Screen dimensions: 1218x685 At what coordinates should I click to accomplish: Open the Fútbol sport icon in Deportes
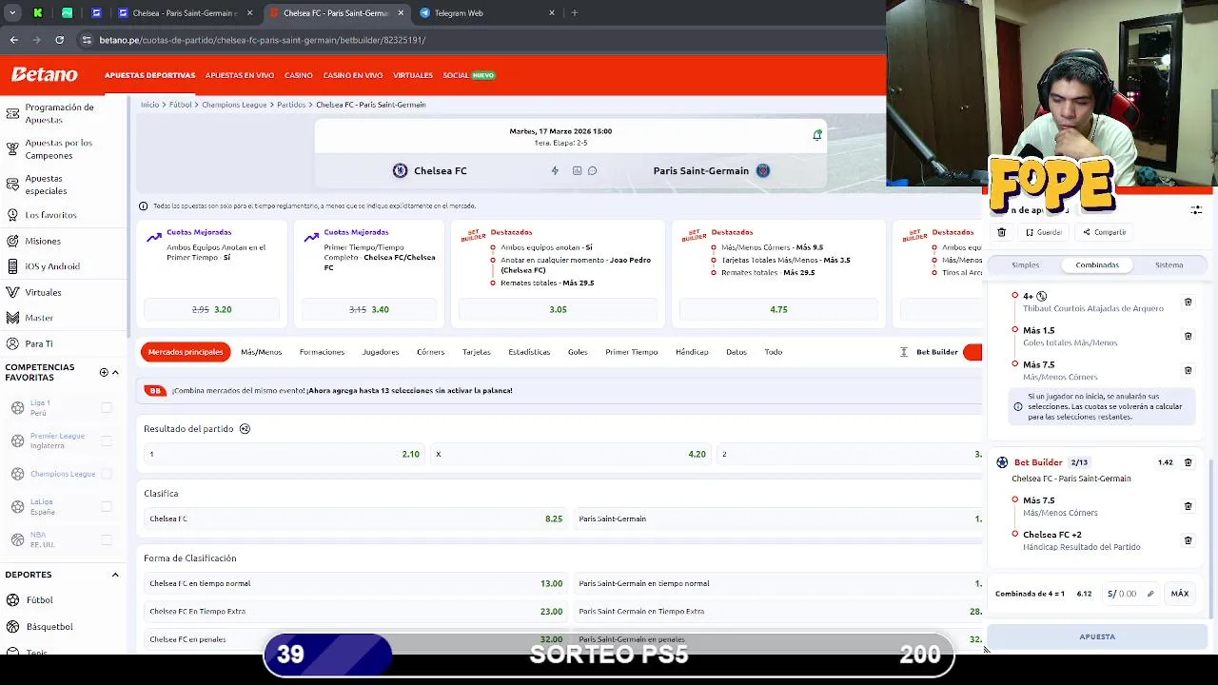click(x=12, y=600)
